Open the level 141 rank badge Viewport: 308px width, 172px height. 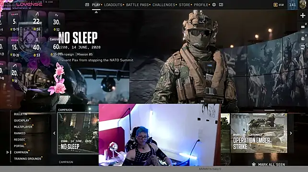(293, 5)
